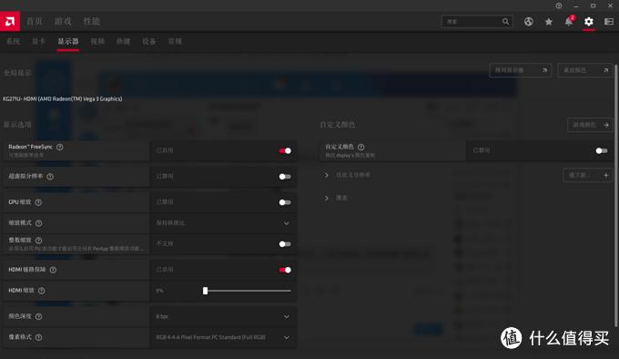
Task: Open the 颜色深度 8 bpc dropdown
Action: [223, 316]
